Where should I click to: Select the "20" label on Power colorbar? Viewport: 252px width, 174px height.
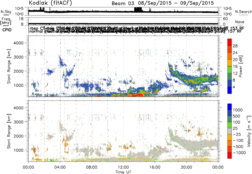tap(235, 60)
